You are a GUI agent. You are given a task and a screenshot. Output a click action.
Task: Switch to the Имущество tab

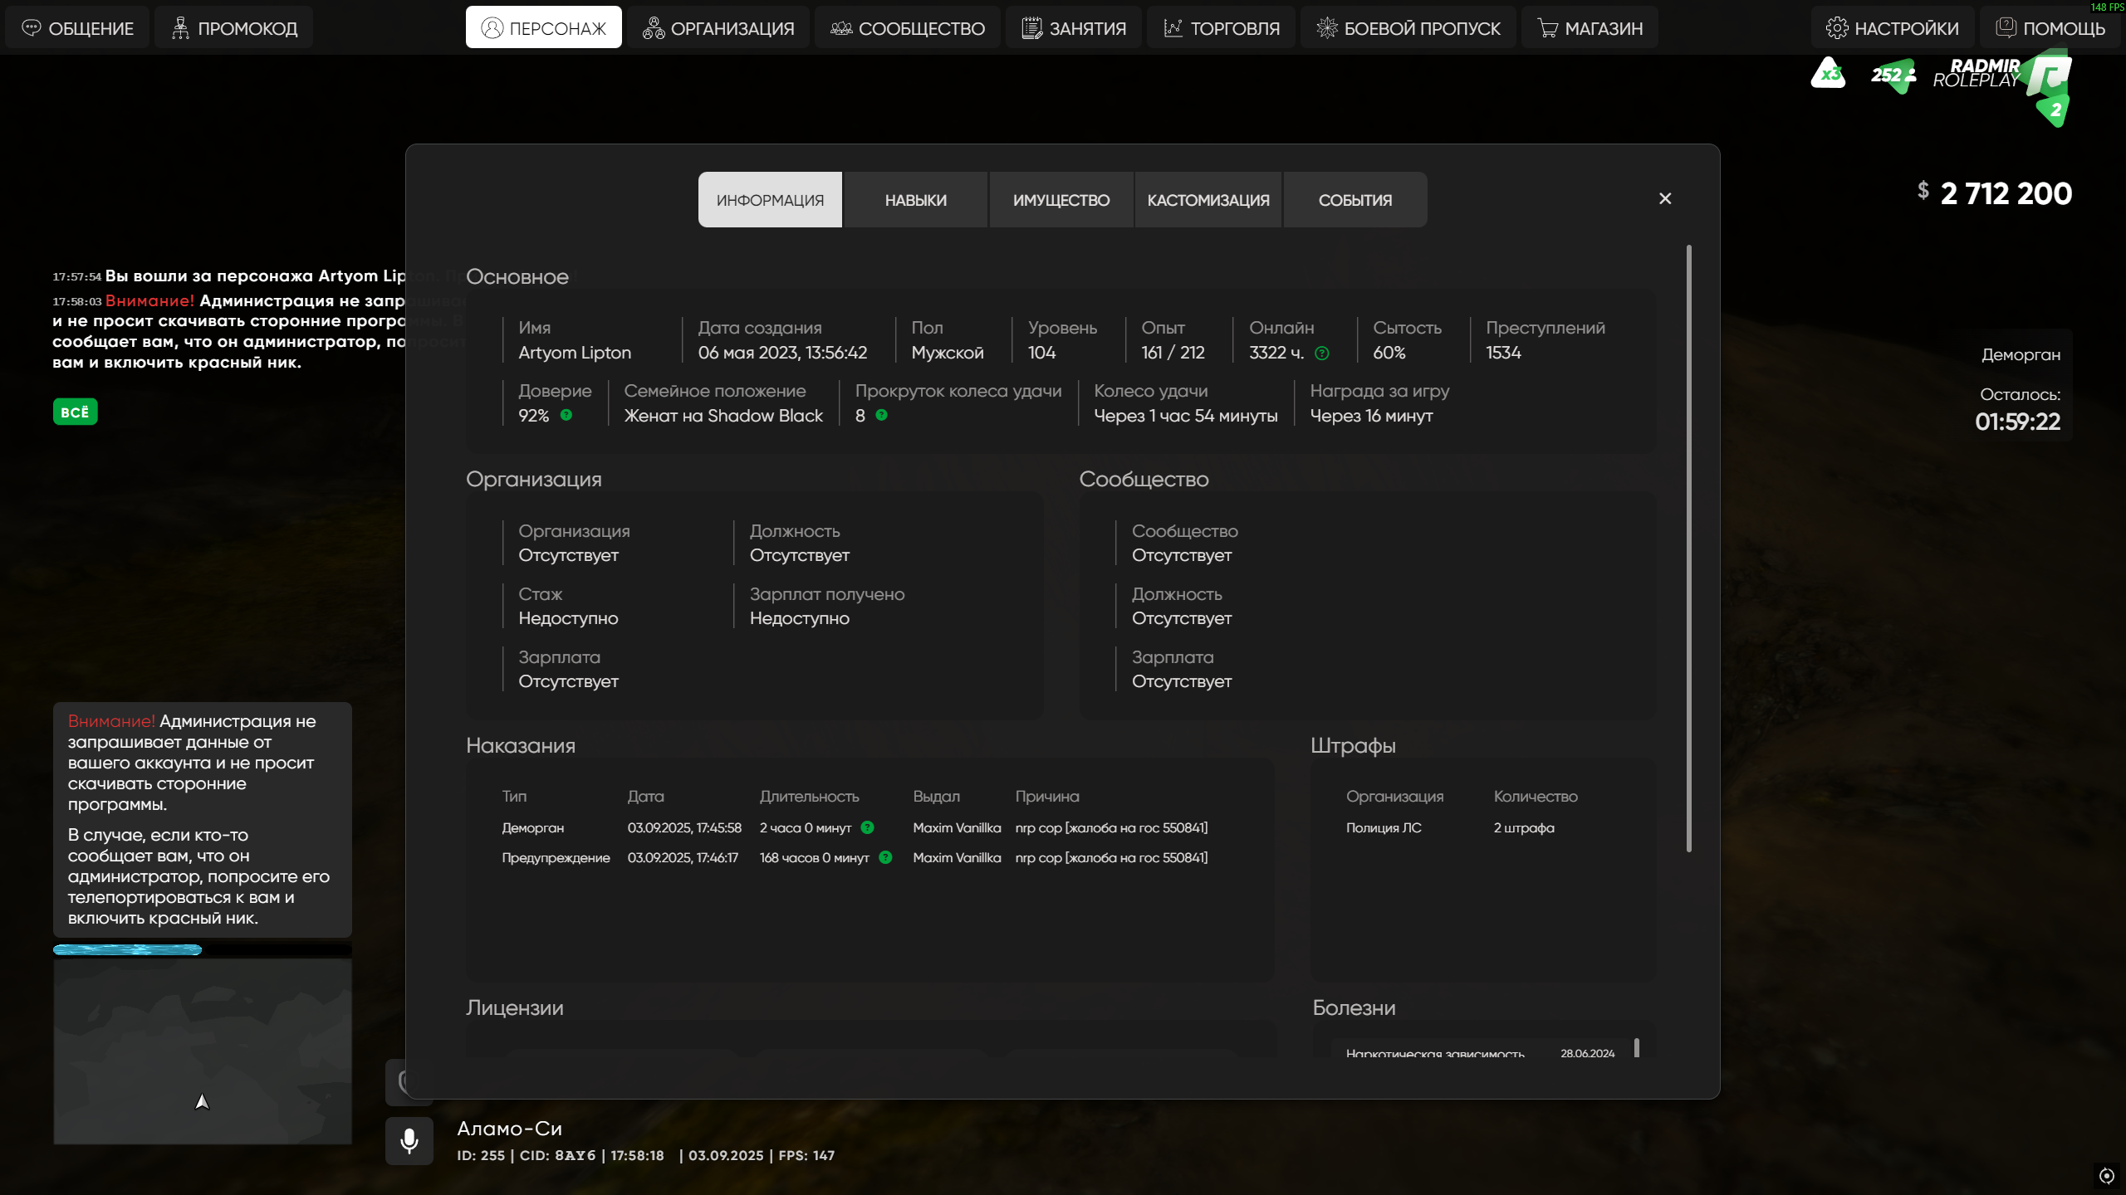point(1061,200)
